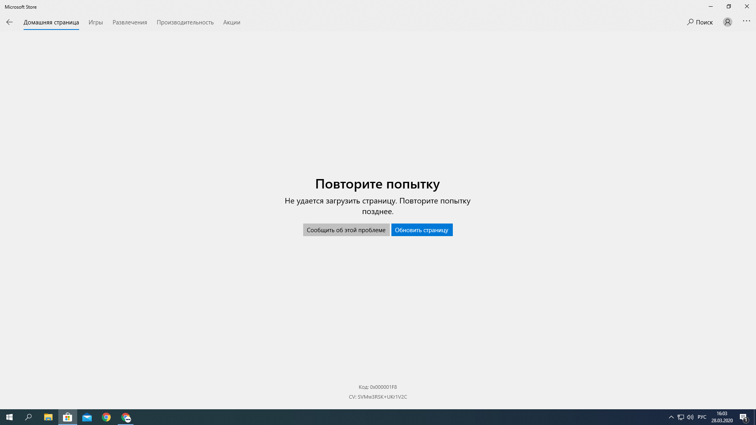Open volume control tray icon
The height and width of the screenshot is (425, 756).
(690, 417)
